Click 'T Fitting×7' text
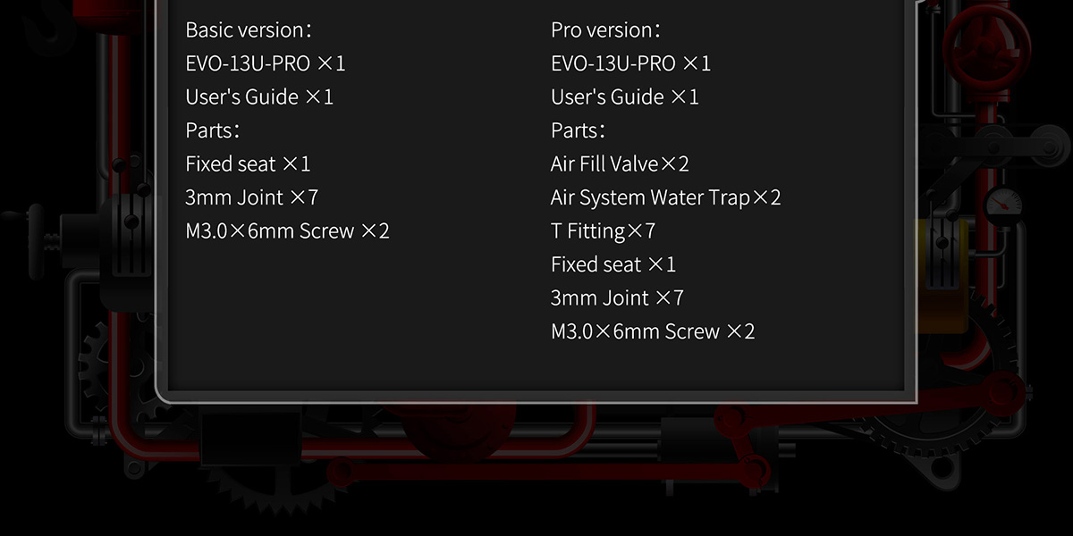The height and width of the screenshot is (536, 1073). point(603,230)
